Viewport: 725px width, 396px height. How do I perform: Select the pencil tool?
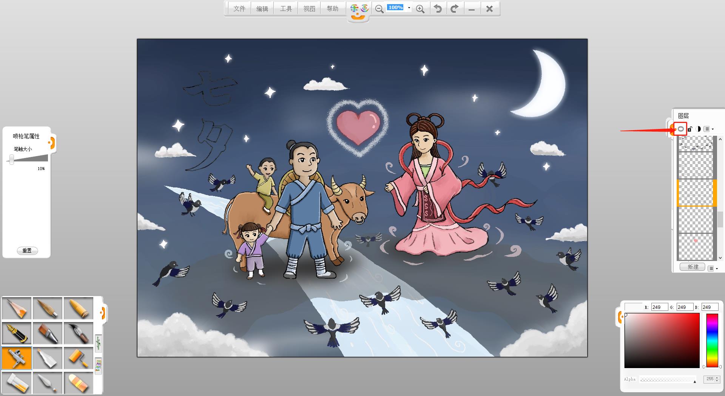pyautogui.click(x=17, y=308)
